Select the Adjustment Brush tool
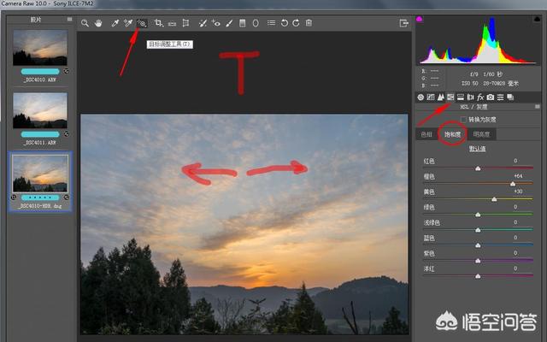Screen dimensions: 547x342 pyautogui.click(x=229, y=23)
